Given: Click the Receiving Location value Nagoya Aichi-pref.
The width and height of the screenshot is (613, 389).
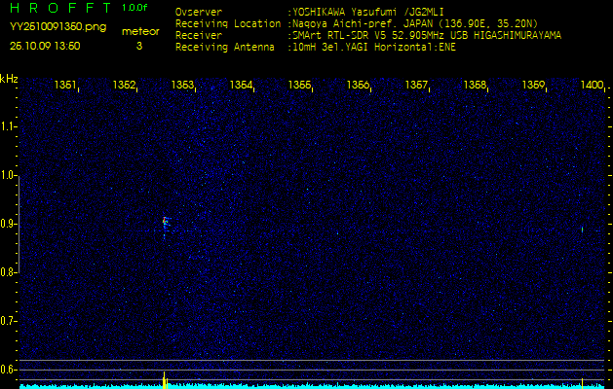Looking at the screenshot, I should tap(344, 23).
